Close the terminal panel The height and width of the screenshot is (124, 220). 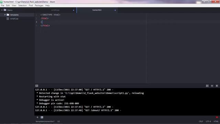[217, 86]
